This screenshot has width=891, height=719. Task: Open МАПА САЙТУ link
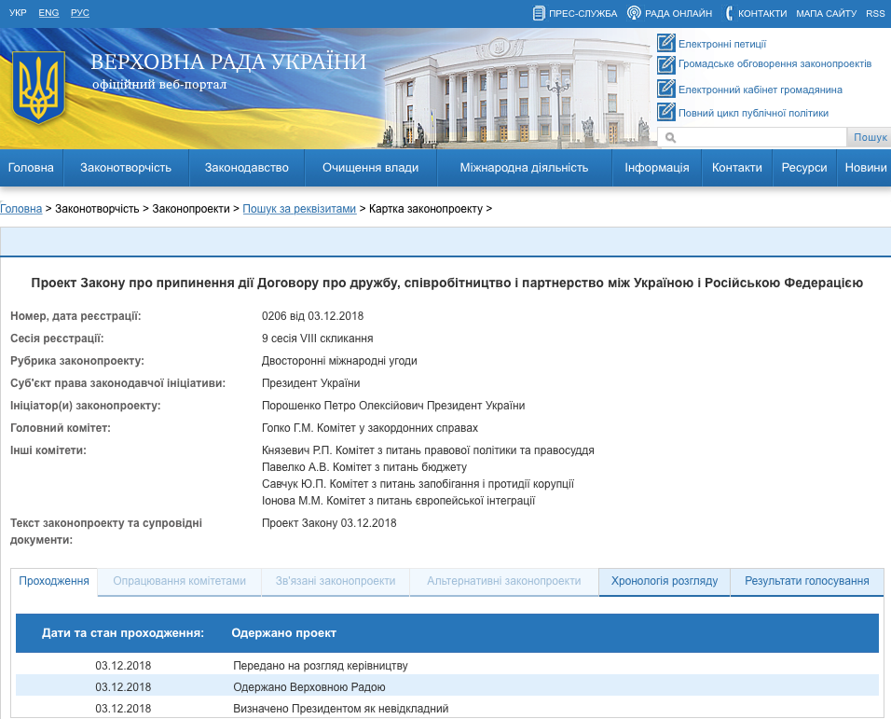(x=826, y=13)
